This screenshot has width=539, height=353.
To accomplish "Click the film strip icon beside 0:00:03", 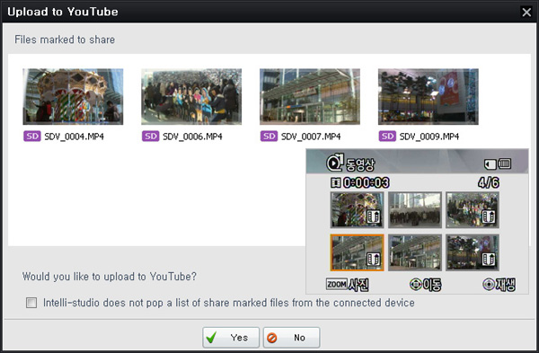I will tap(335, 182).
